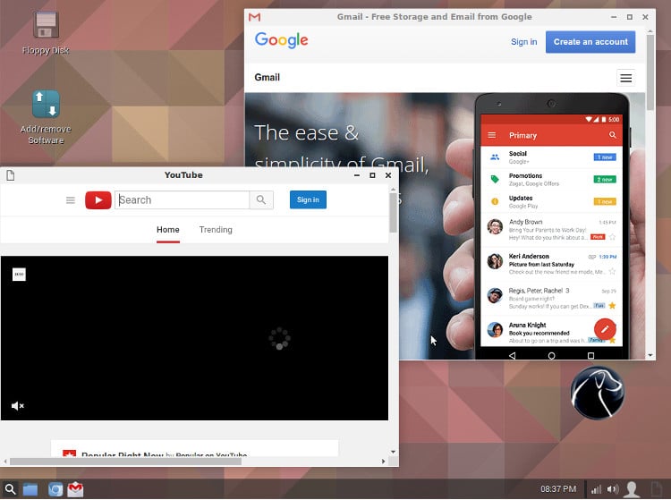
Task: Click Create an account in Gmail
Action: point(590,41)
